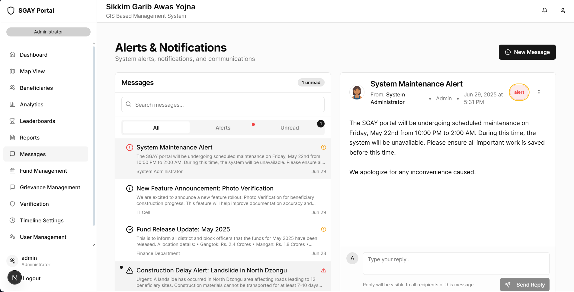Click the Search messages field

223,105
